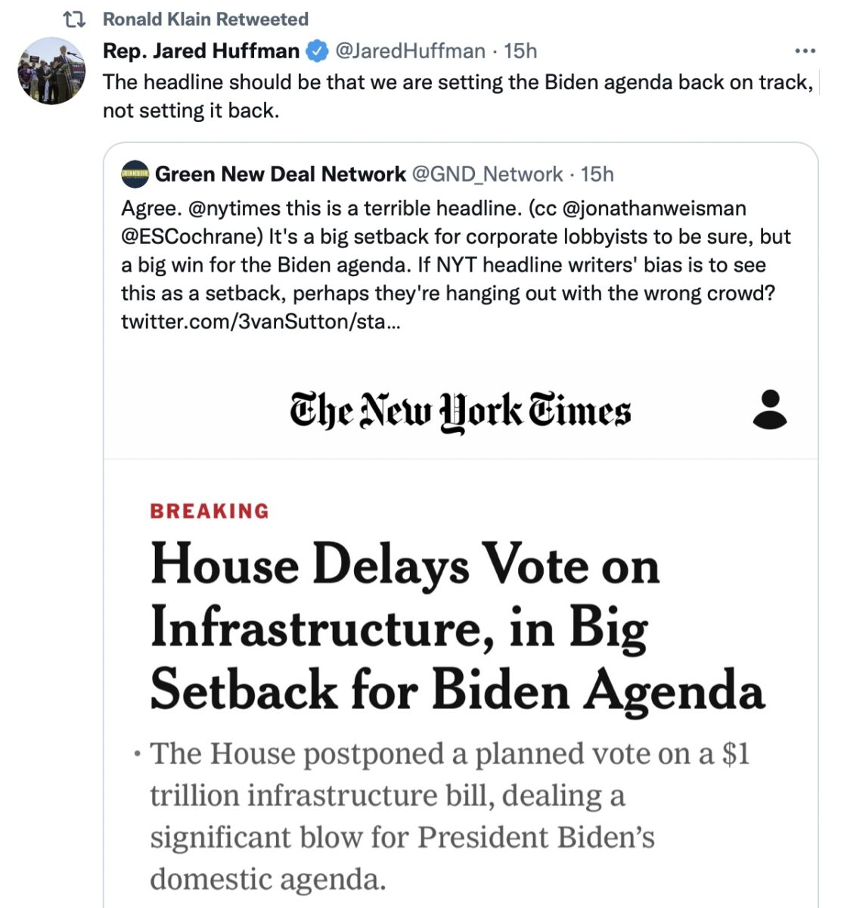Select Rep. Jared Huffman's display name

(200, 51)
